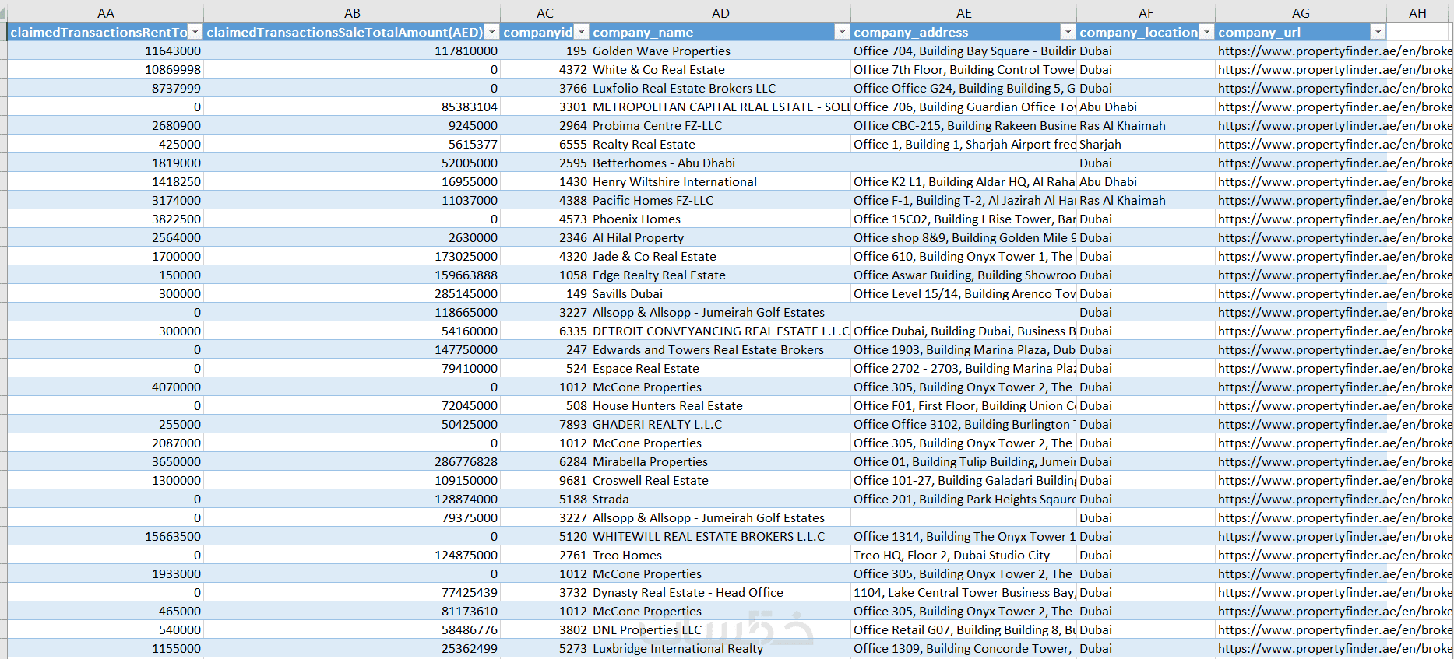Click the GHADERI REALTY L.L.C cell
This screenshot has height=659, width=1454.
(720, 424)
